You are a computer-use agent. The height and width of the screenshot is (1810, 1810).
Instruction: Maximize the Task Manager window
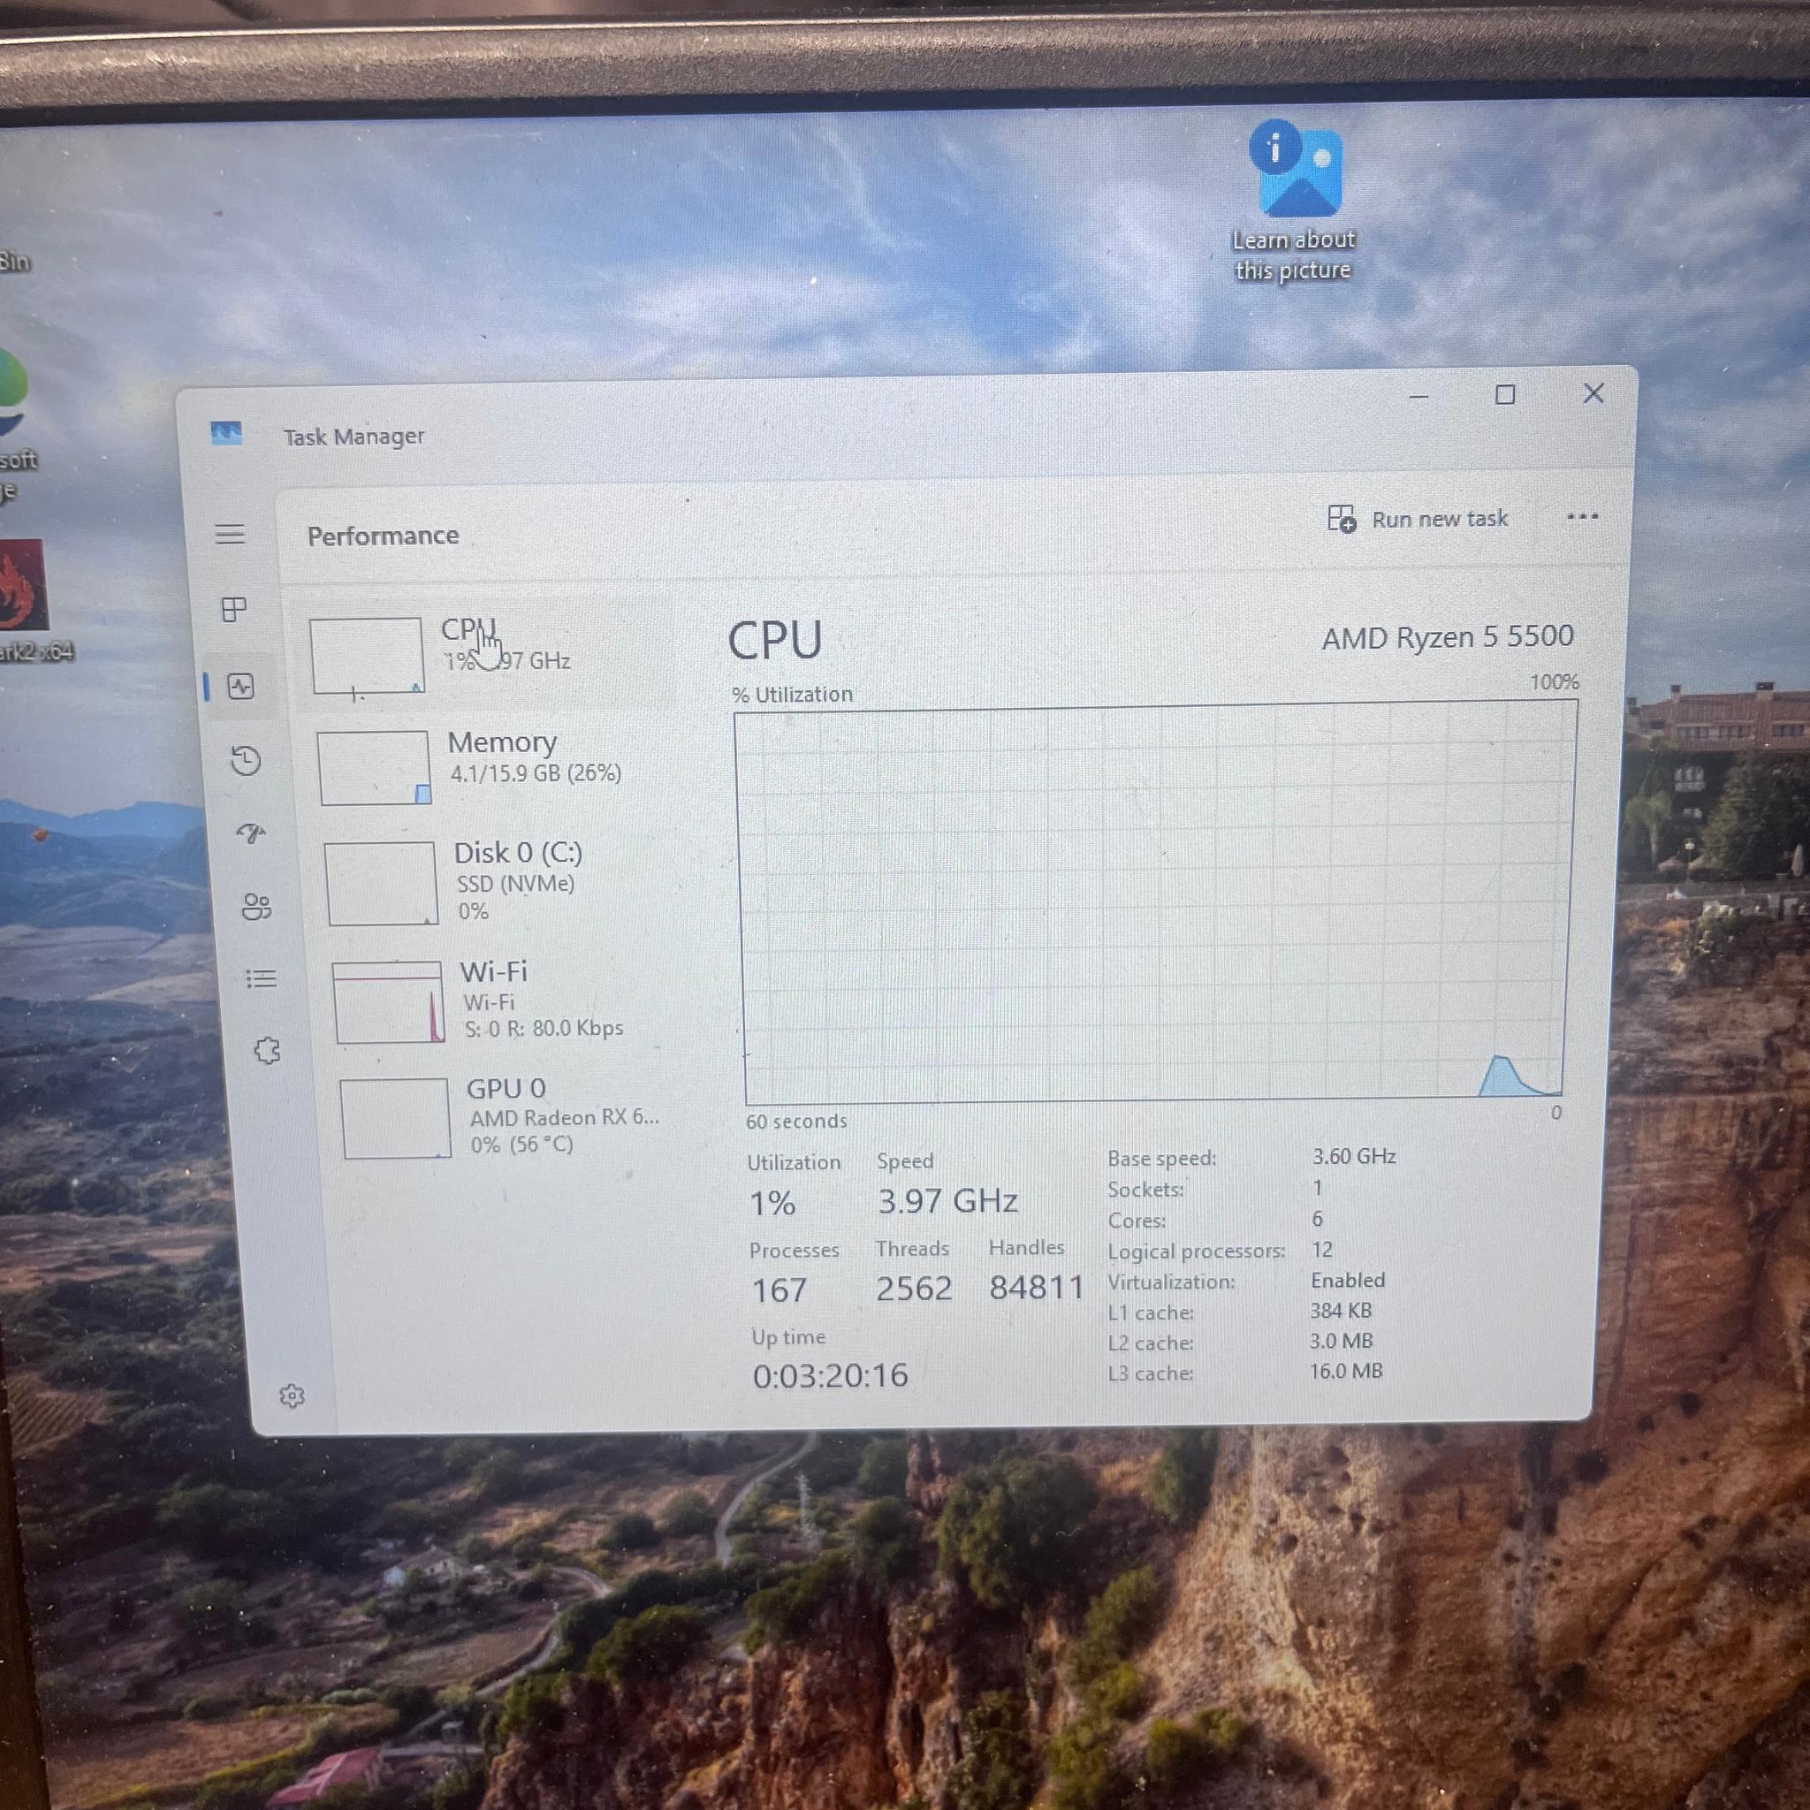(x=1504, y=394)
